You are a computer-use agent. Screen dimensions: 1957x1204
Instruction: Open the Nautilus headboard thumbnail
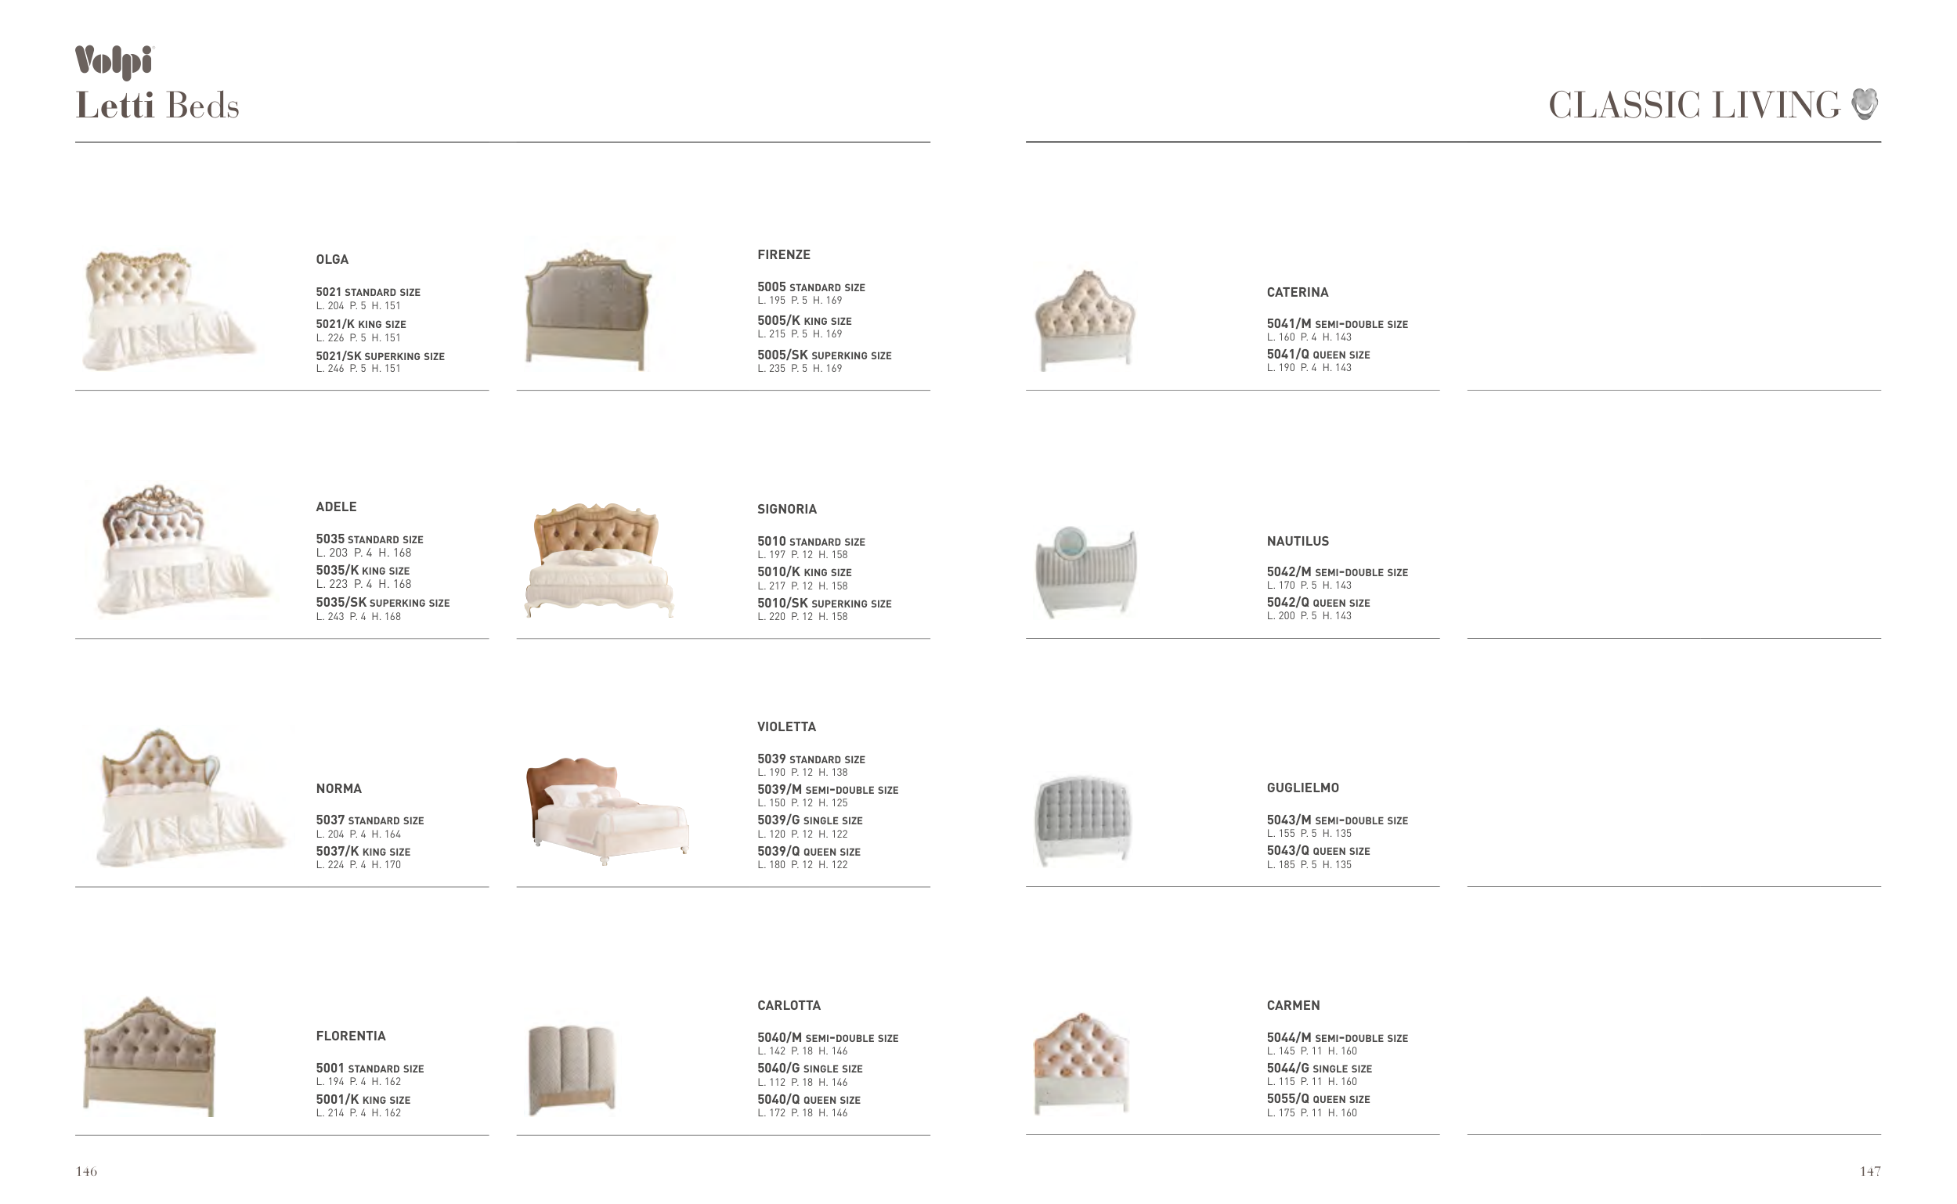[x=1086, y=571]
